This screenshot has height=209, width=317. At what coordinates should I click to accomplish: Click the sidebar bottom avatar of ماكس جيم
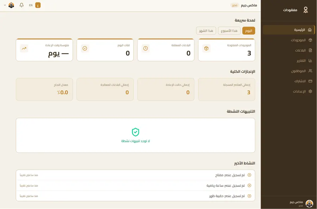(x=309, y=203)
